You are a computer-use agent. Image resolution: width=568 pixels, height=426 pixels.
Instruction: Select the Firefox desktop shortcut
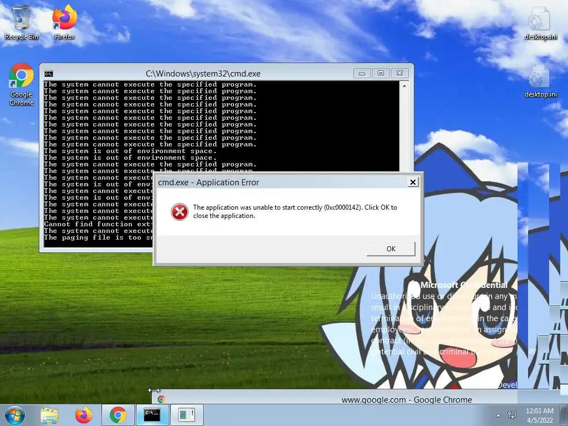64,22
